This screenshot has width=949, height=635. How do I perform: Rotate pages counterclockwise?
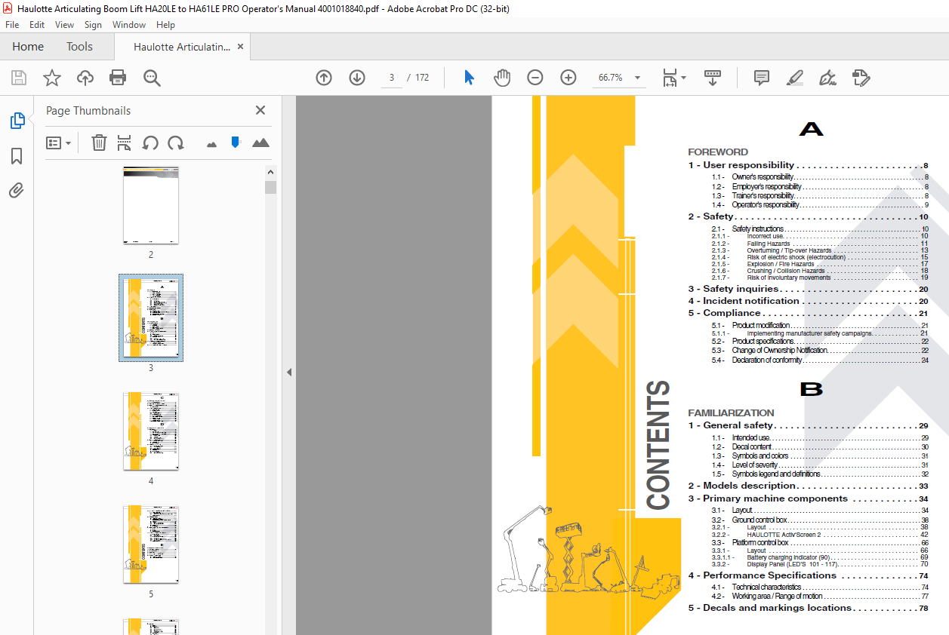[x=150, y=143]
